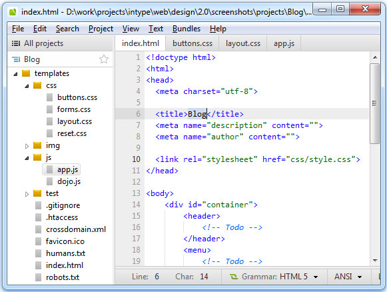Viewport: 387px width, 292px height.
Task: Expand the test folder
Action: (27, 194)
